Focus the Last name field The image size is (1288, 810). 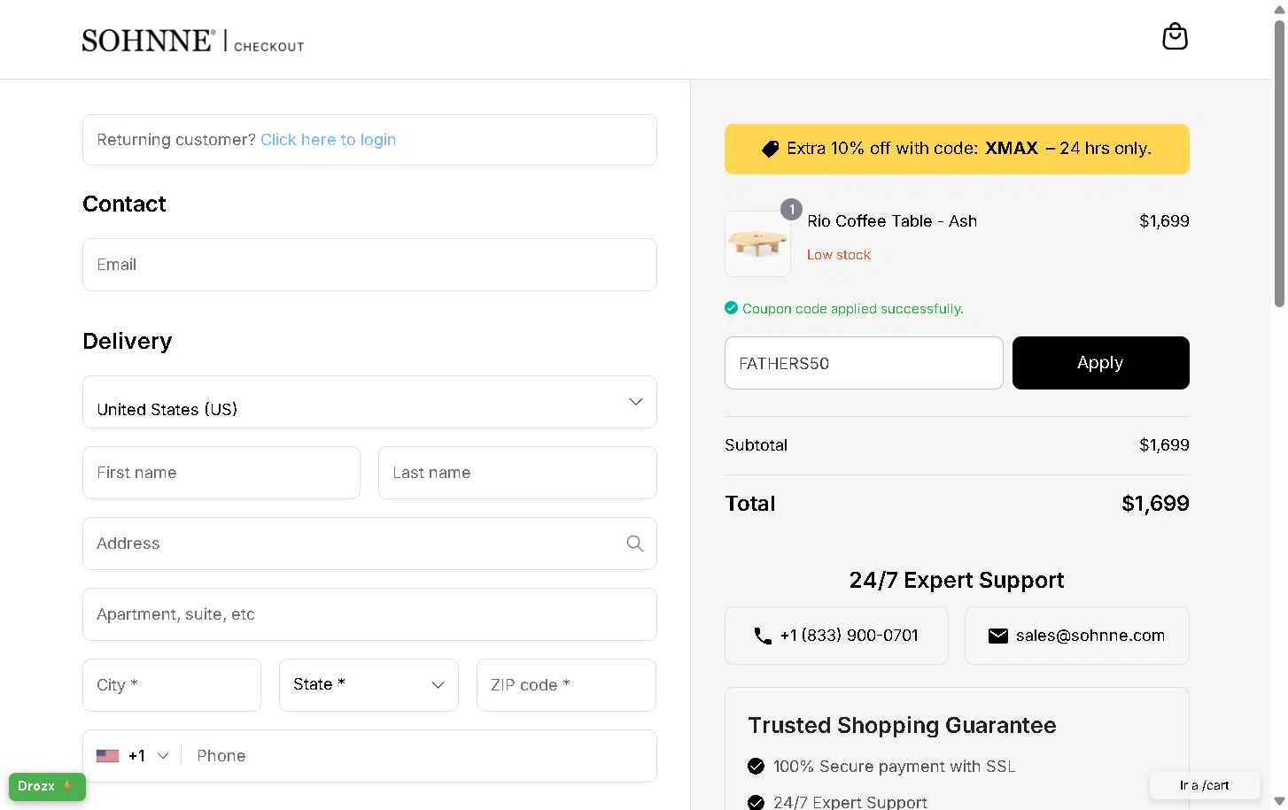(517, 473)
